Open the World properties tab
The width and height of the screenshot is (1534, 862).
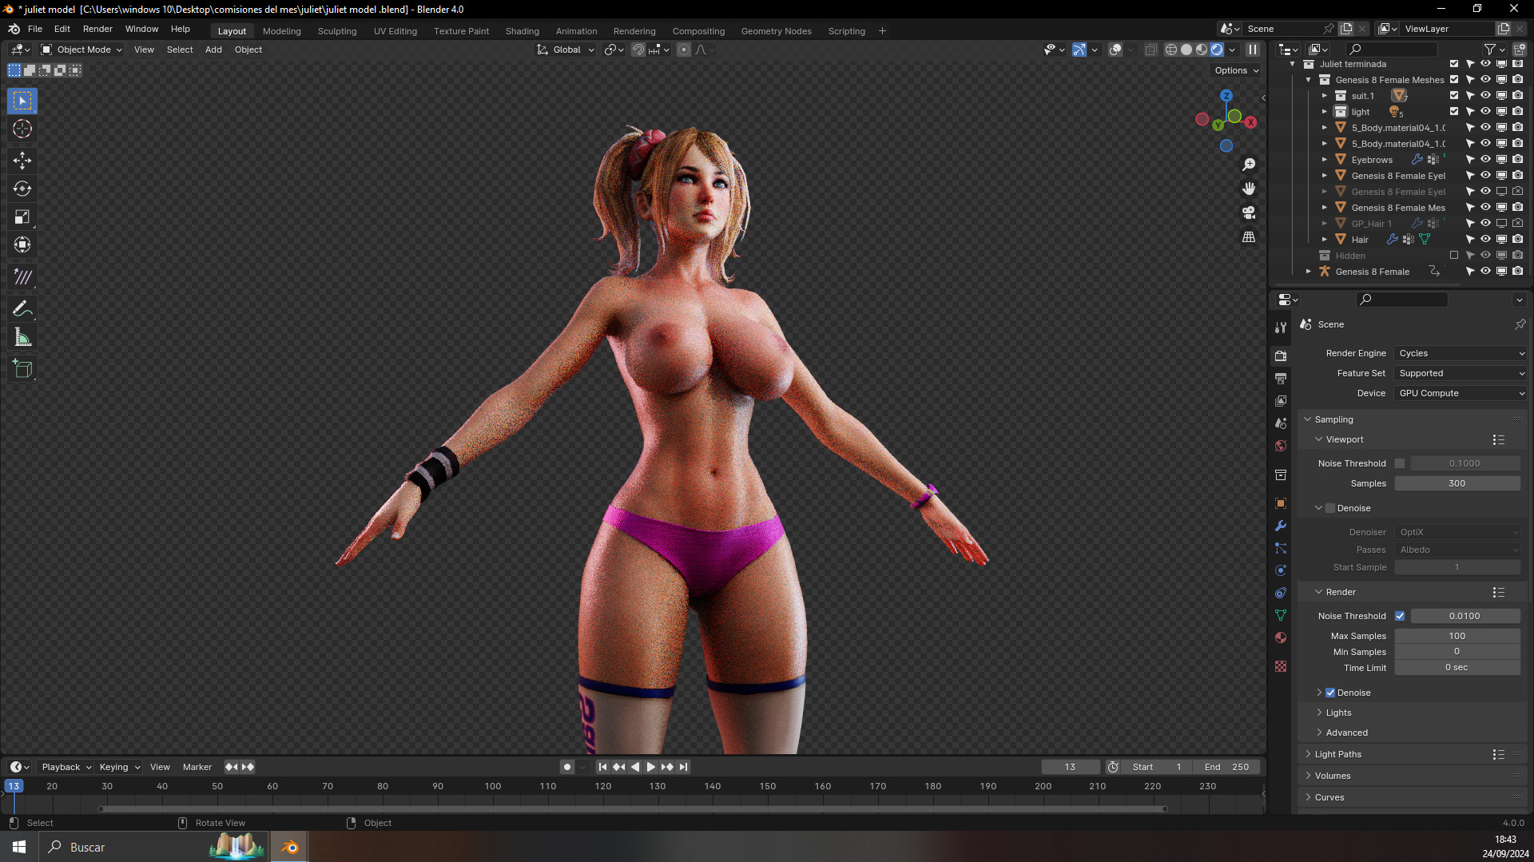pos(1281,446)
